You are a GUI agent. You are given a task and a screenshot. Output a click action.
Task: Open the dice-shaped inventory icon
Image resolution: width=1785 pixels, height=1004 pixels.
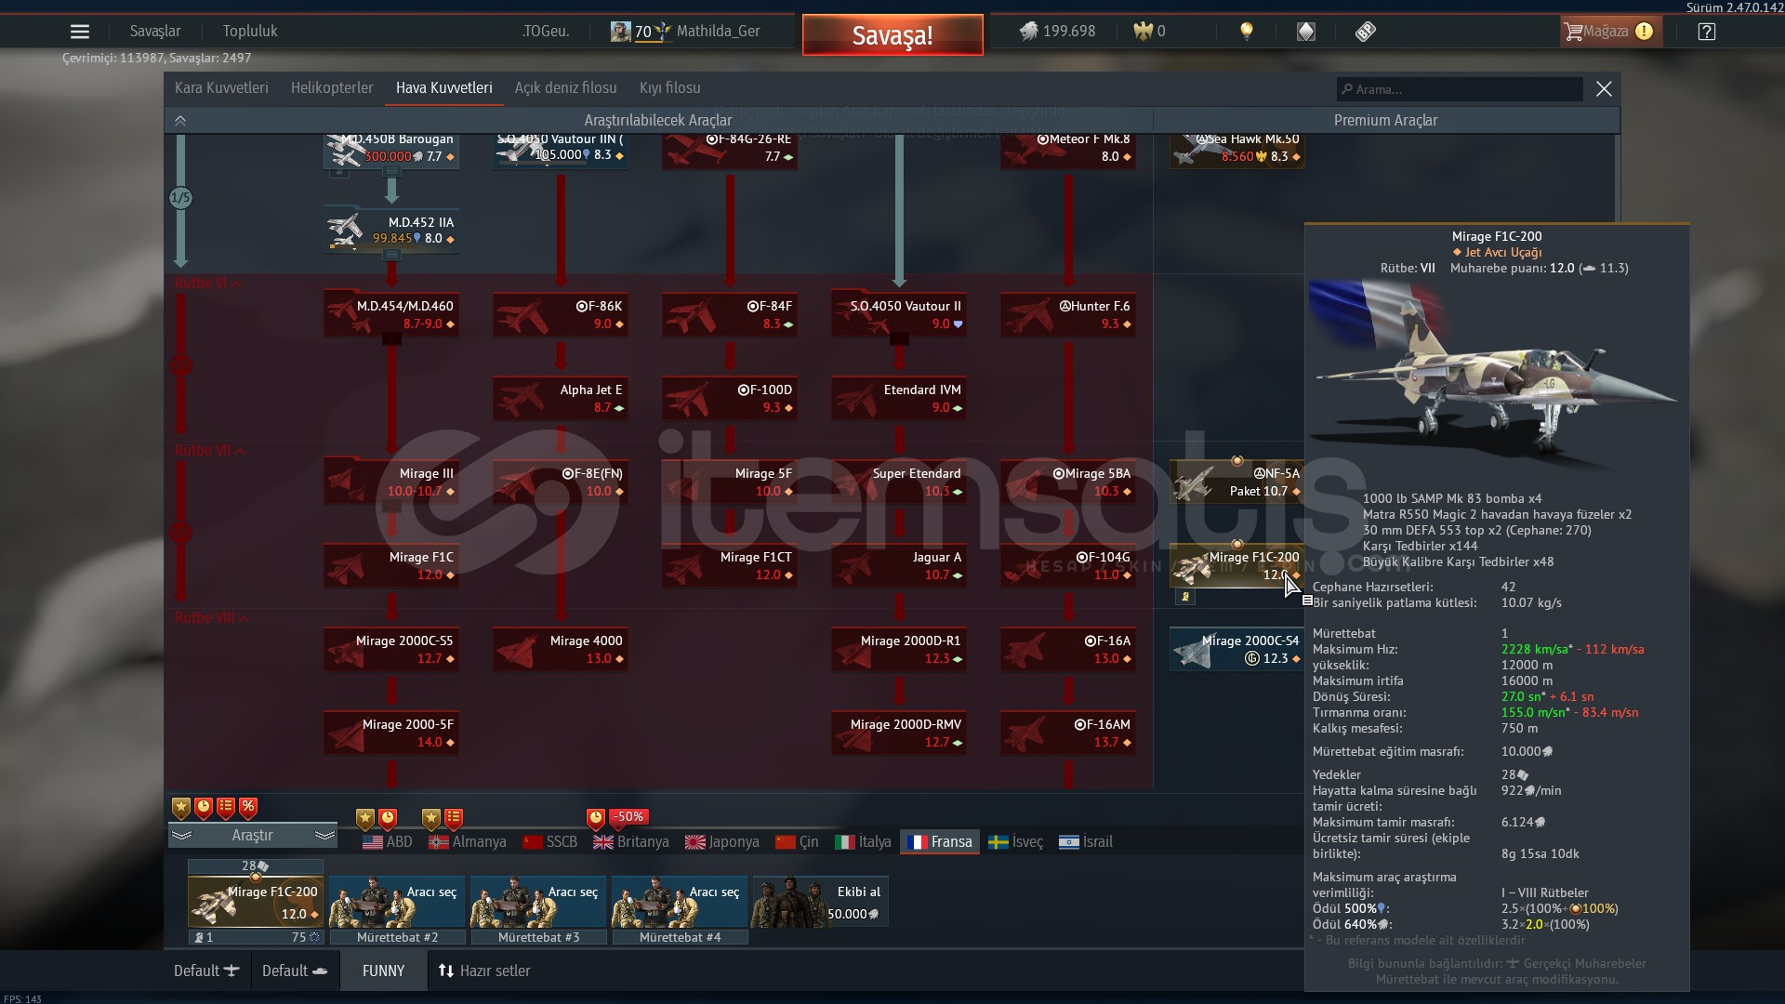coord(1306,32)
